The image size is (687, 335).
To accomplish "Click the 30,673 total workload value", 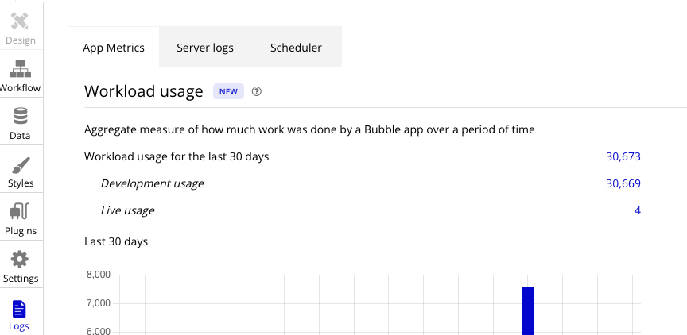I will pos(623,156).
